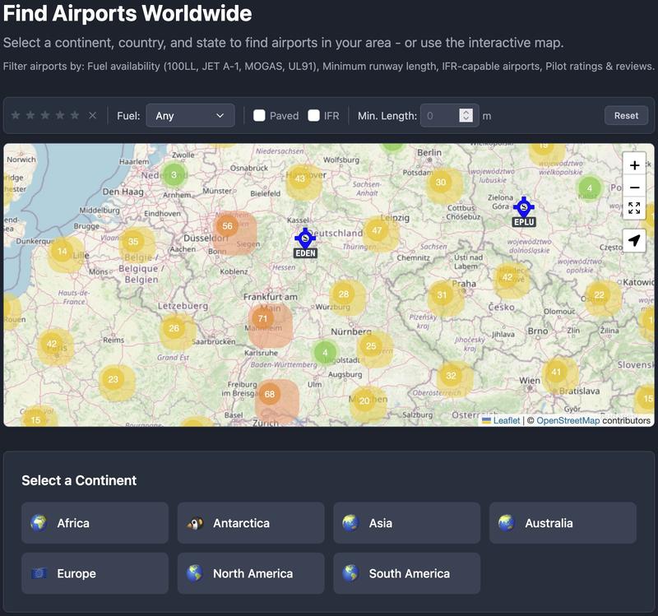Click the EPLU airport marker
The height and width of the screenshot is (616, 658).
coord(525,206)
